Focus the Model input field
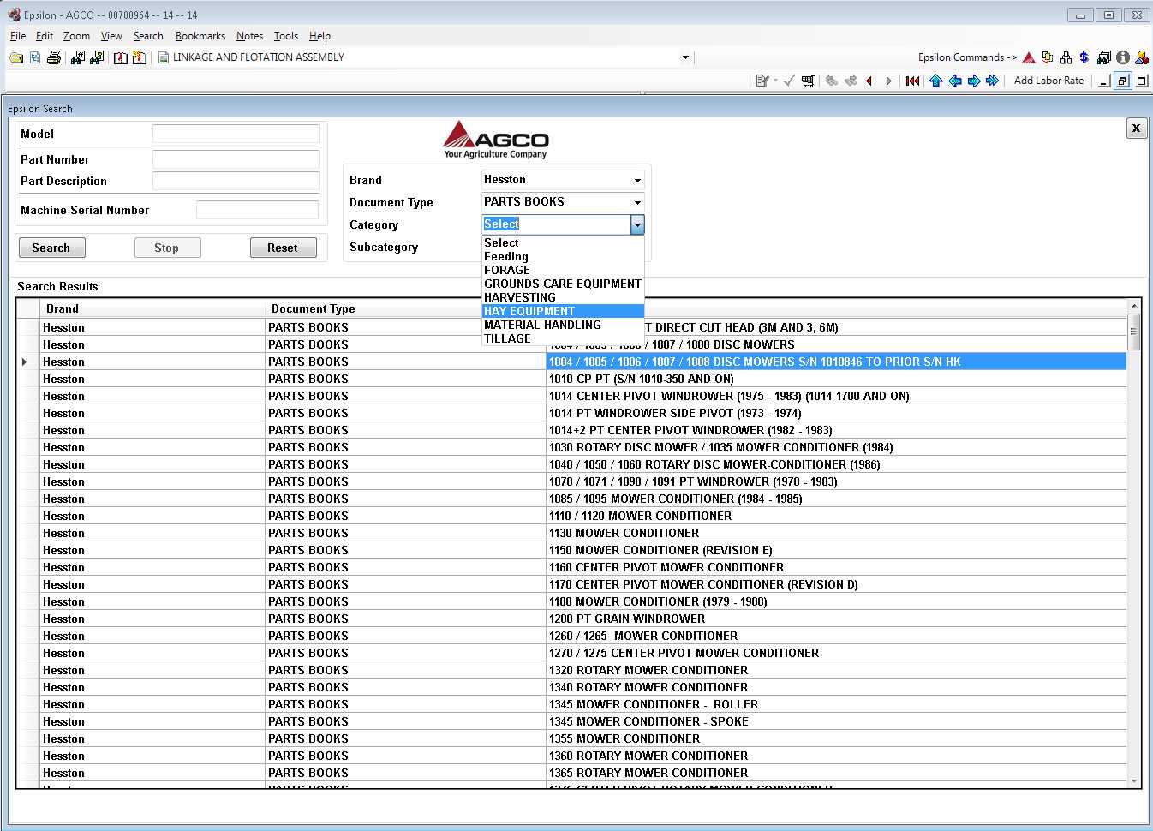The width and height of the screenshot is (1153, 831). [x=236, y=134]
